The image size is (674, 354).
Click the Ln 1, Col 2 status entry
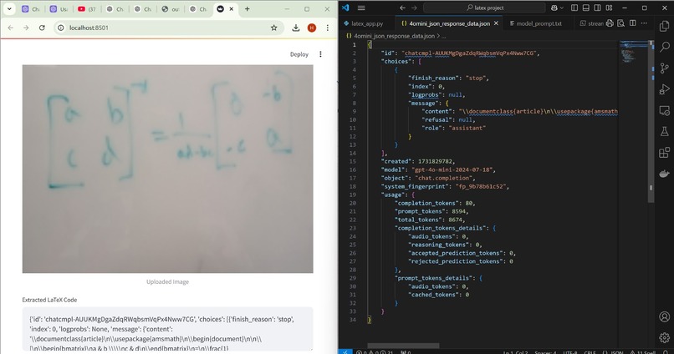tap(515, 352)
